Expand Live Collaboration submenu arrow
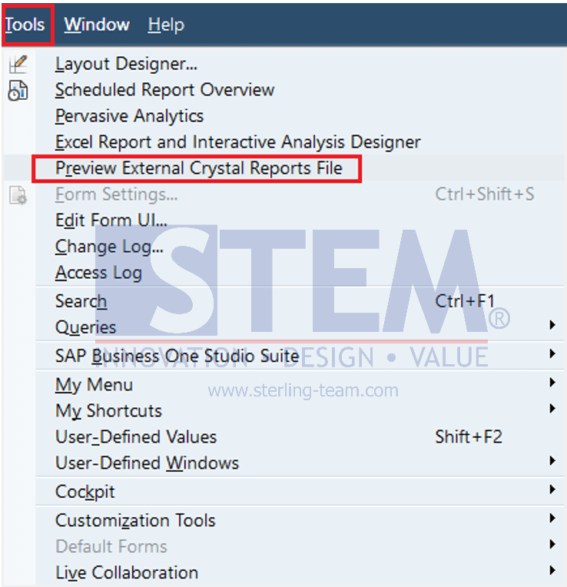 pos(552,570)
